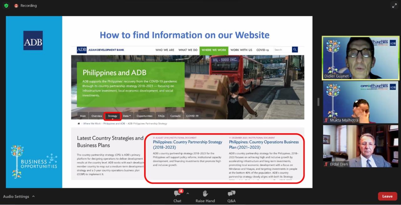Open Philippines: Country Operations Business Plan link
Image resolution: width=401 pixels, height=205 pixels.
click(x=264, y=144)
